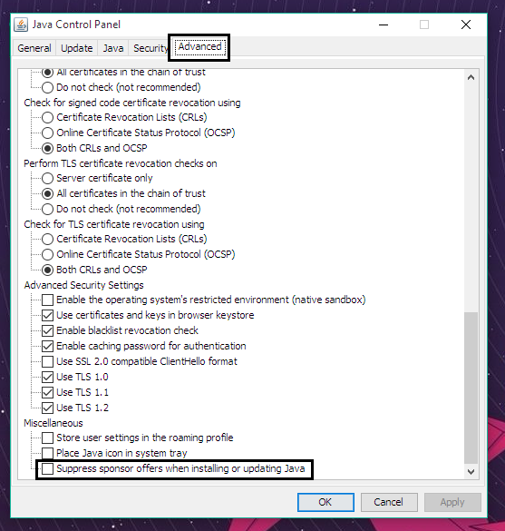Select Do not check under TLS revocation checks

point(47,209)
